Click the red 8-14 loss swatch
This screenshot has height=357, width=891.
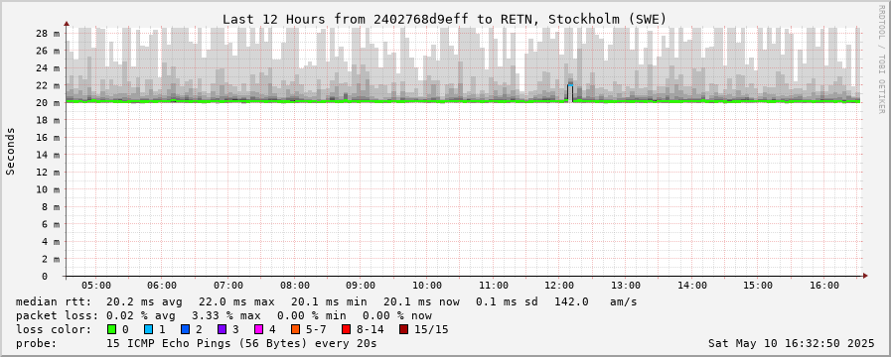(346, 329)
